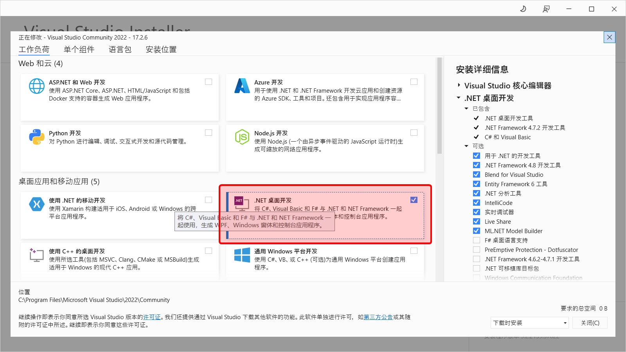
Task: Switch to the 语言包 tab
Action: tap(120, 50)
